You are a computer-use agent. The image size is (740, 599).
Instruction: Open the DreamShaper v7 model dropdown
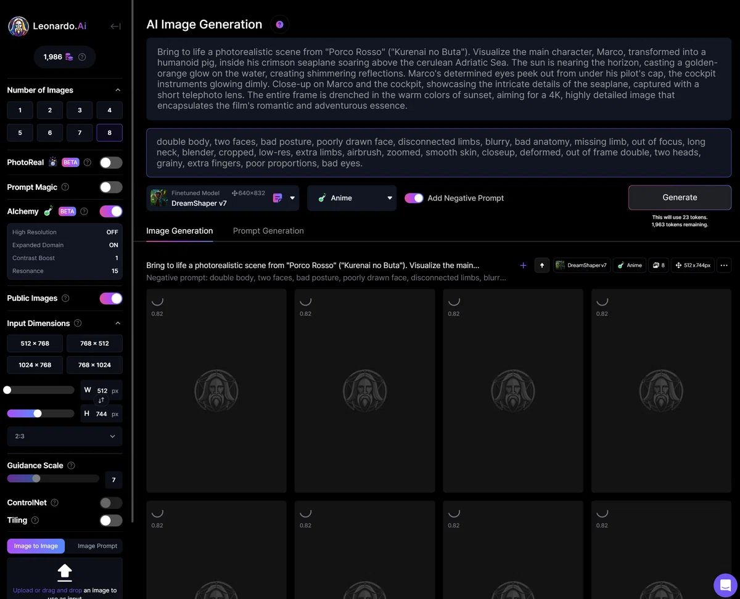click(x=223, y=198)
